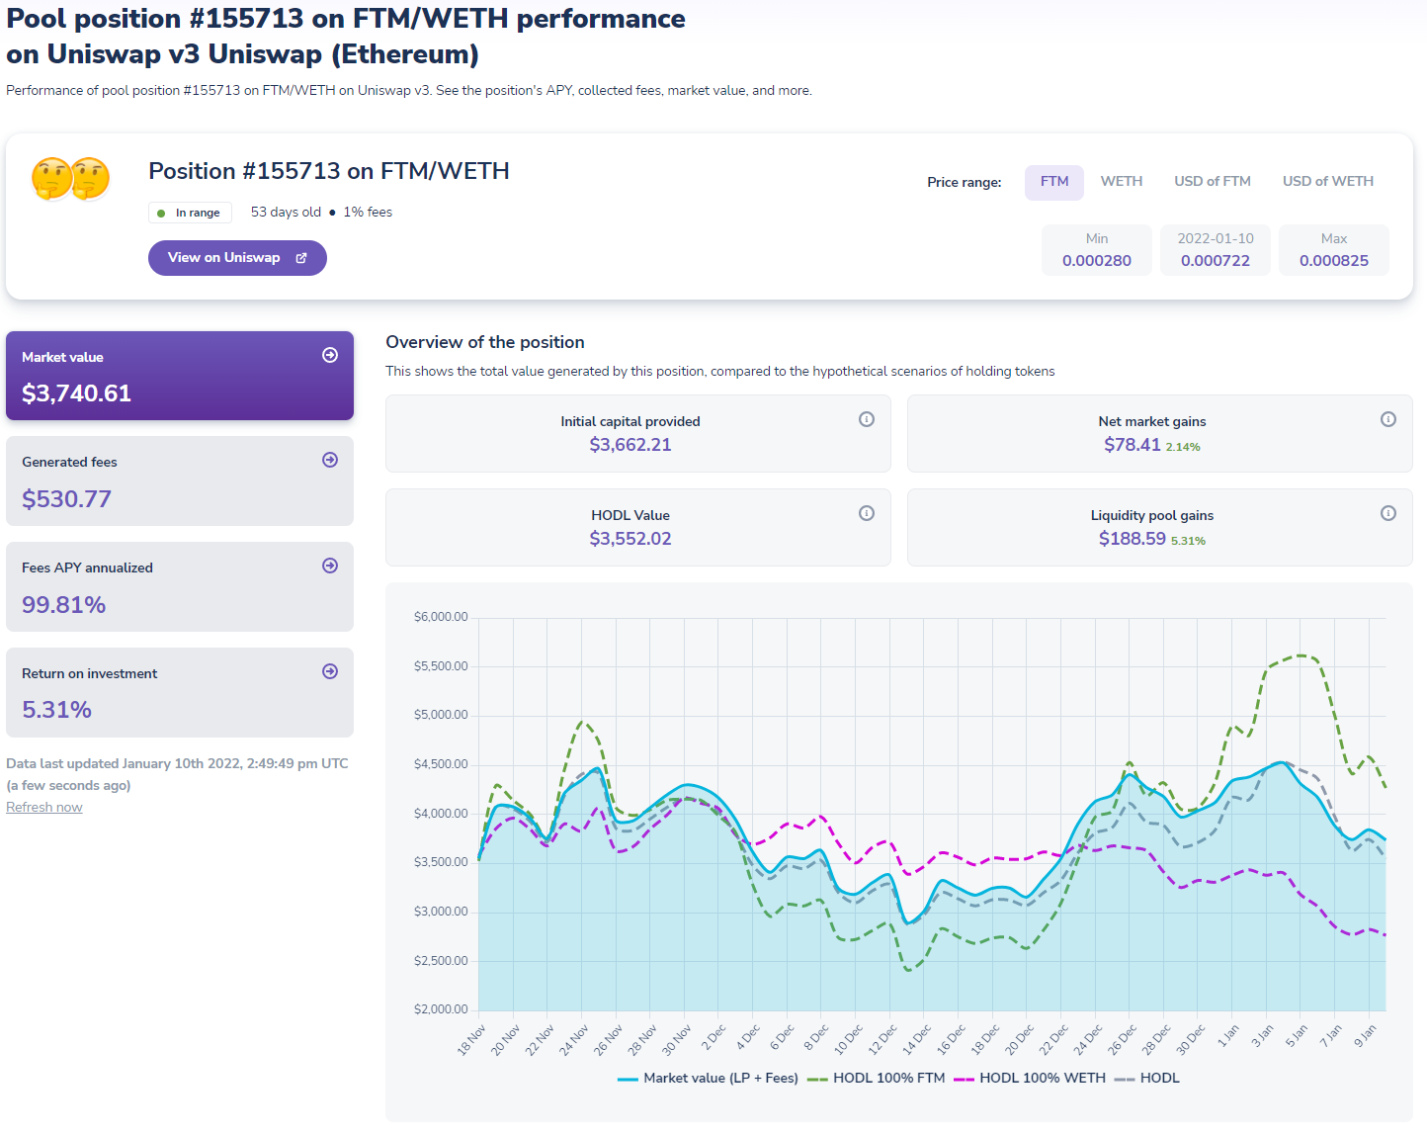Select WETH price range tab
This screenshot has height=1134, width=1427.
pyautogui.click(x=1122, y=182)
